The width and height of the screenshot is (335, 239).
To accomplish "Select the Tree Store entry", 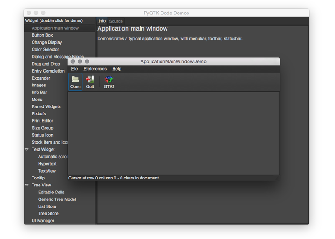I will click(48, 213).
